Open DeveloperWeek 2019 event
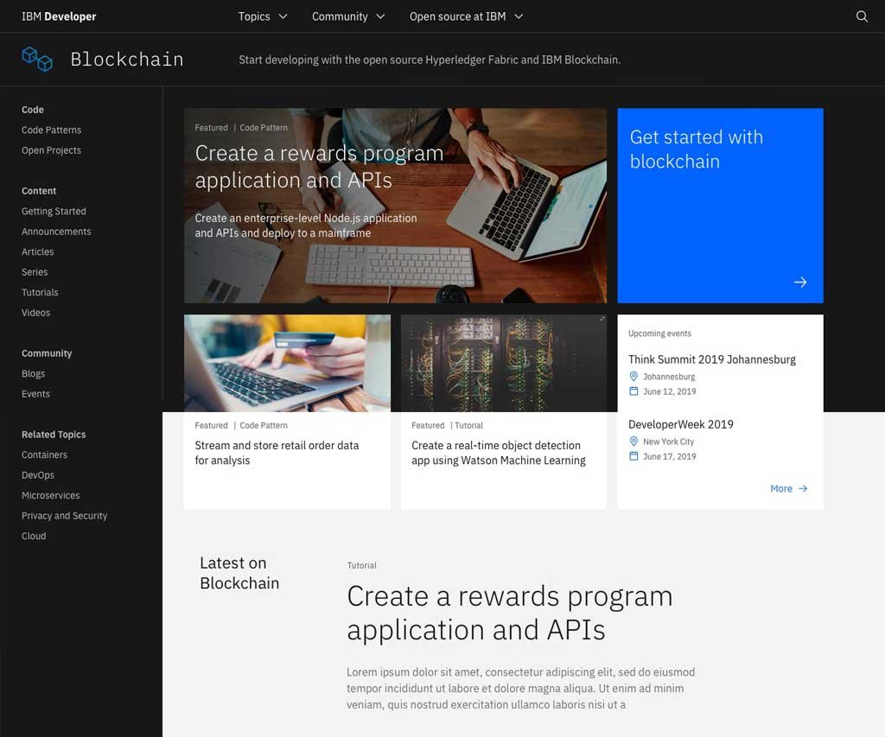Viewport: 885px width, 737px height. click(681, 424)
